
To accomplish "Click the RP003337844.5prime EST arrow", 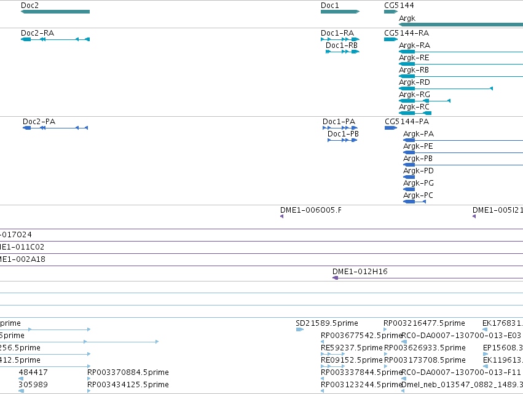I will [322, 379].
